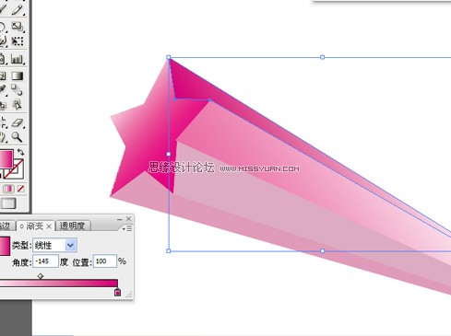Change screen mode button at toolbox bottom

[8, 203]
